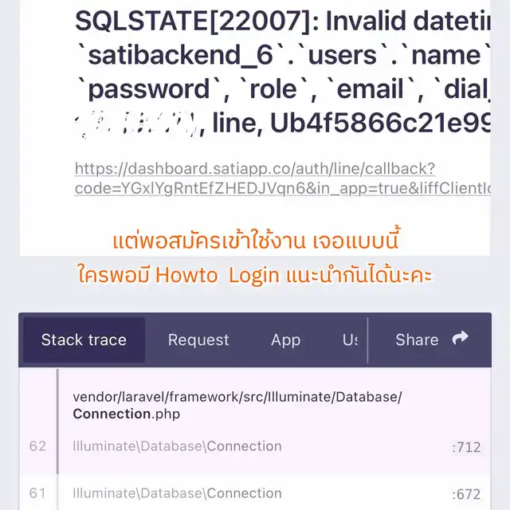Click the link's code=YGxlYgRnt query line
The height and width of the screenshot is (510, 510).
coord(280,188)
